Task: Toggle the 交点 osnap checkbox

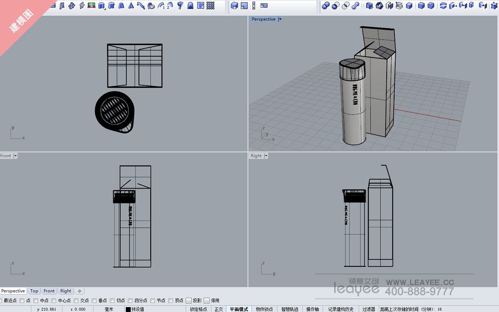Action: [76, 301]
